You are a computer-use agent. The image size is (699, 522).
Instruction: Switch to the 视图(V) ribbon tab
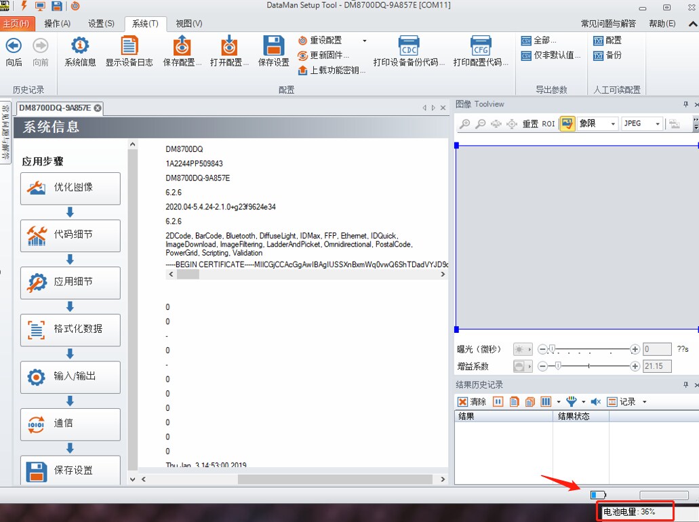(188, 24)
